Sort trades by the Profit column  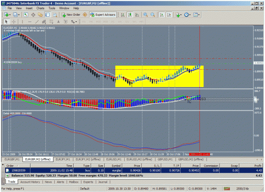(251, 166)
